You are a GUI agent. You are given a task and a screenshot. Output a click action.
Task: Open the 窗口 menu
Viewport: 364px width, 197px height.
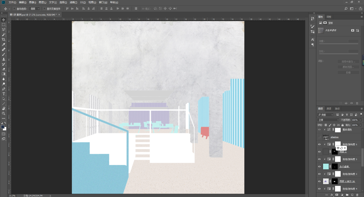tap(103, 2)
